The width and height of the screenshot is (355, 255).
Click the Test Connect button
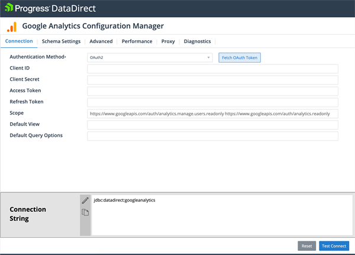(x=334, y=246)
